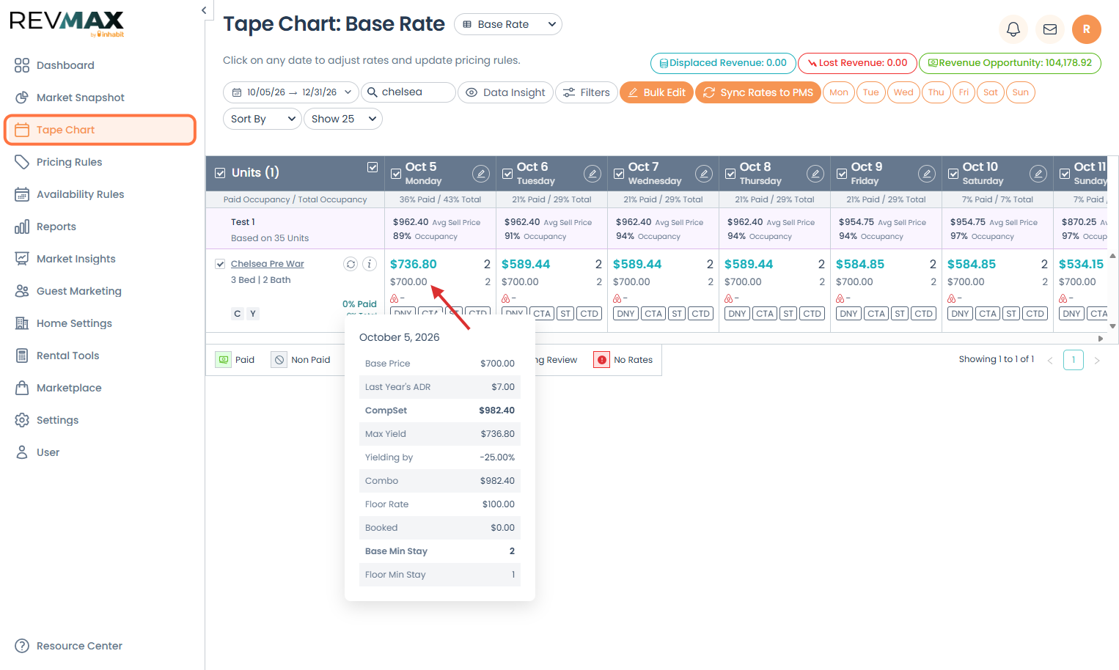Select the Mon weekday filter
The width and height of the screenshot is (1119, 670).
click(x=839, y=92)
